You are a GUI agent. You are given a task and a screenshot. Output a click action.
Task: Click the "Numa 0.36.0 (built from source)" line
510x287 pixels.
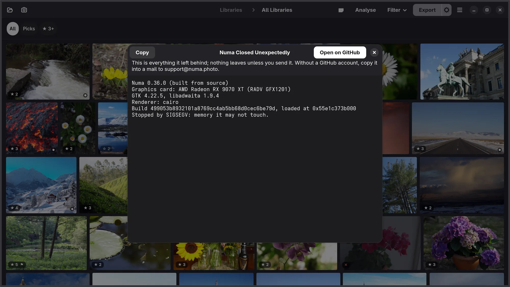[180, 83]
